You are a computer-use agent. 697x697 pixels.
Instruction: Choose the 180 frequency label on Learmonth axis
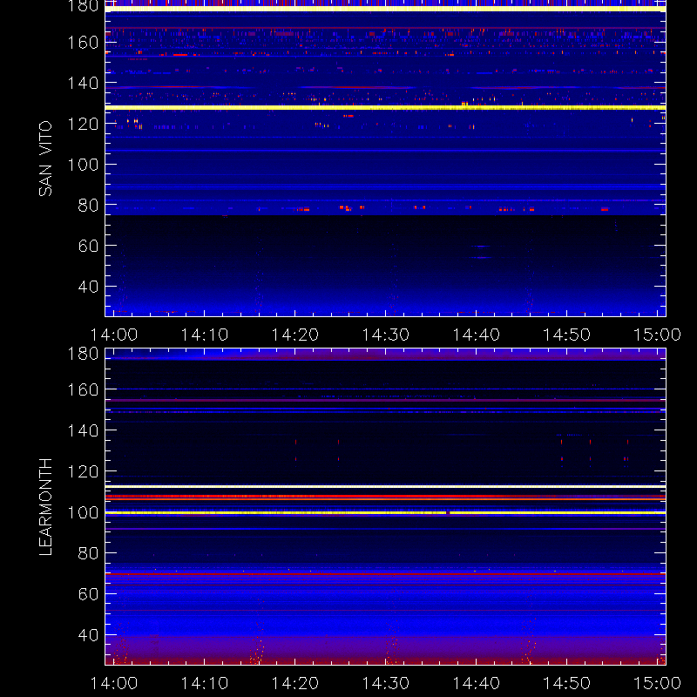pos(83,354)
